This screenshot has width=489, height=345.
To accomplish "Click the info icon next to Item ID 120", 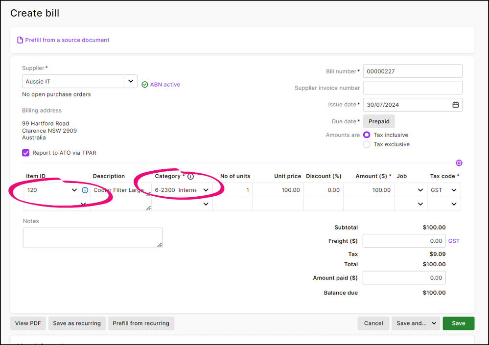I will click(85, 190).
